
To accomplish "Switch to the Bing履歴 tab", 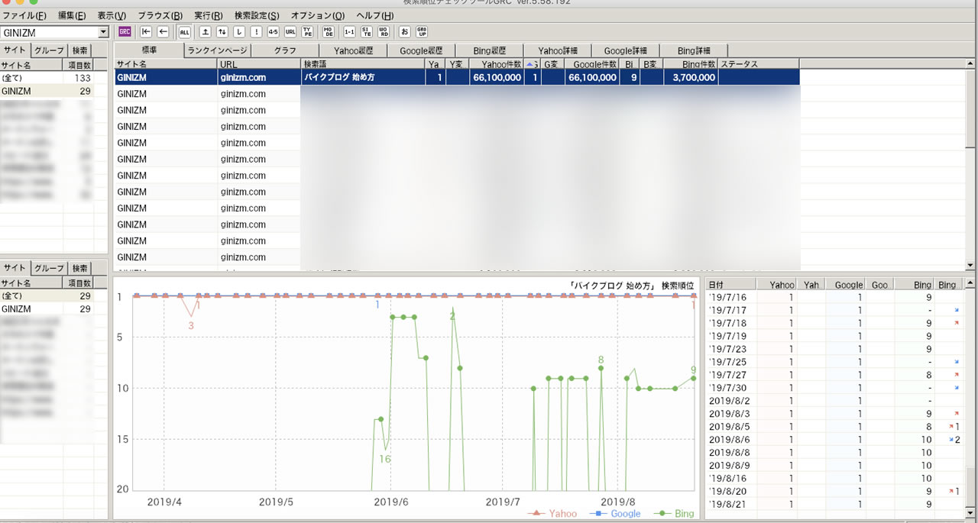I will (x=489, y=51).
